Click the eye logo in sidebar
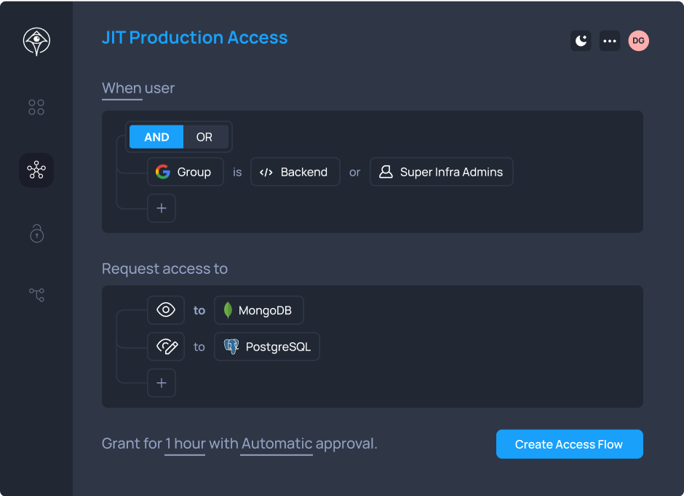 (36, 42)
